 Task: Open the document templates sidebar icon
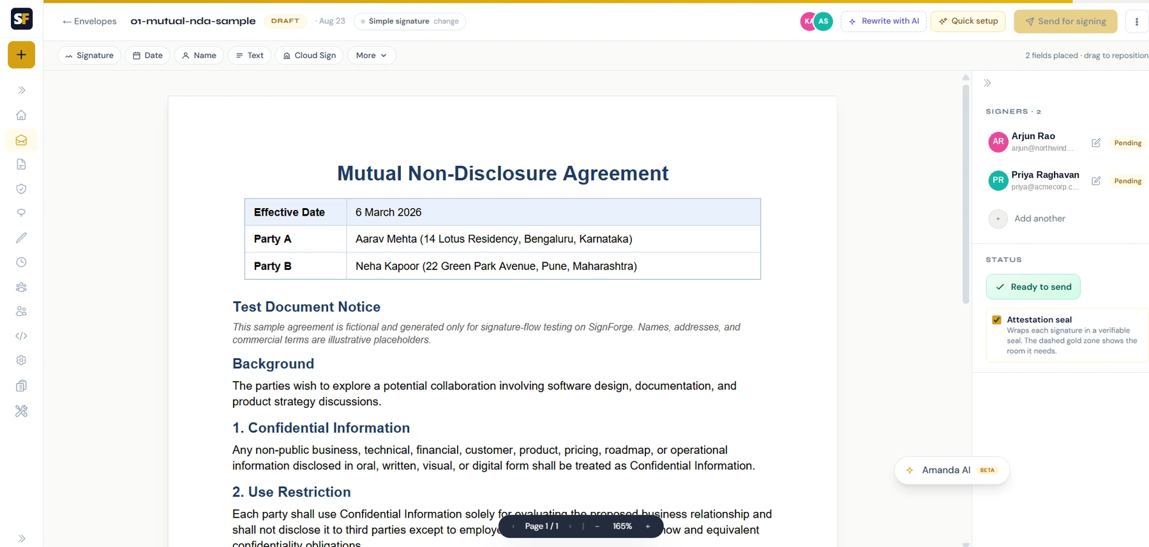pos(21,164)
